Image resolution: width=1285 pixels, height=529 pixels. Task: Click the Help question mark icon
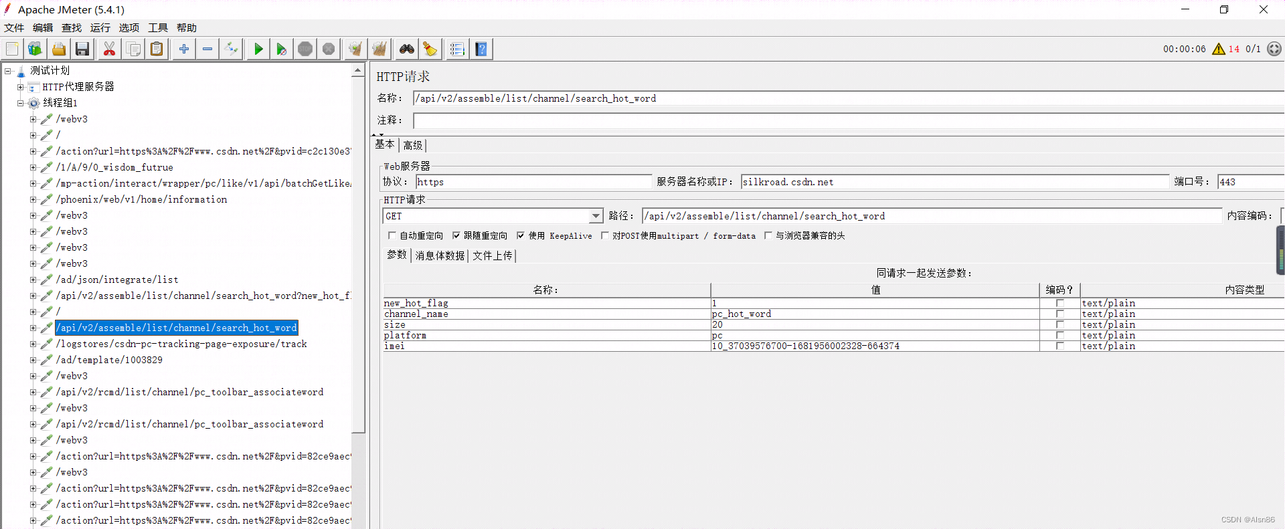pos(481,49)
